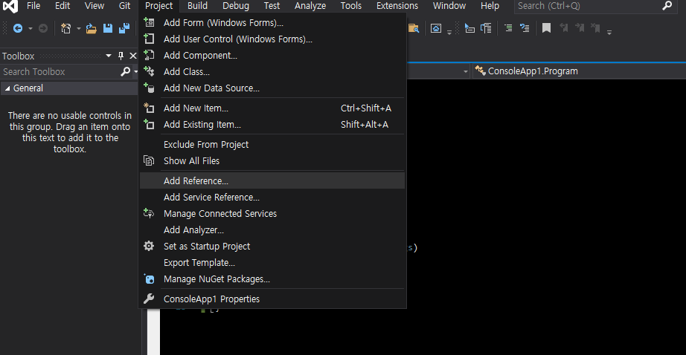This screenshot has width=686, height=355.
Task: Select Add Existing Item... menu entry
Action: pos(272,125)
